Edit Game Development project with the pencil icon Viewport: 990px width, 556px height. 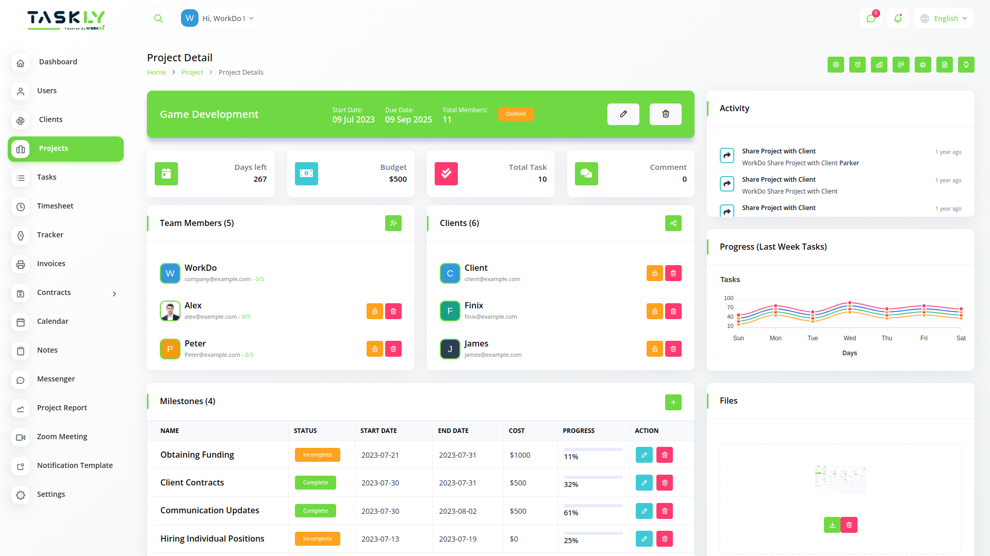click(623, 114)
